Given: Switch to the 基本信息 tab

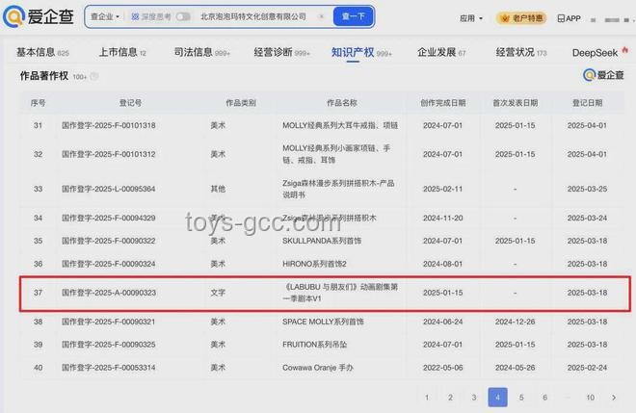Looking at the screenshot, I should (x=42, y=52).
